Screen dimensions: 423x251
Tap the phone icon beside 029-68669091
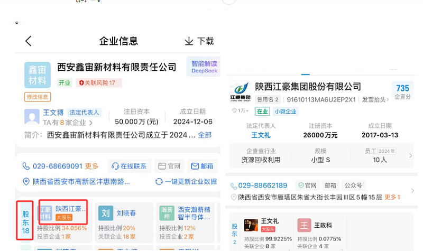click(26, 166)
